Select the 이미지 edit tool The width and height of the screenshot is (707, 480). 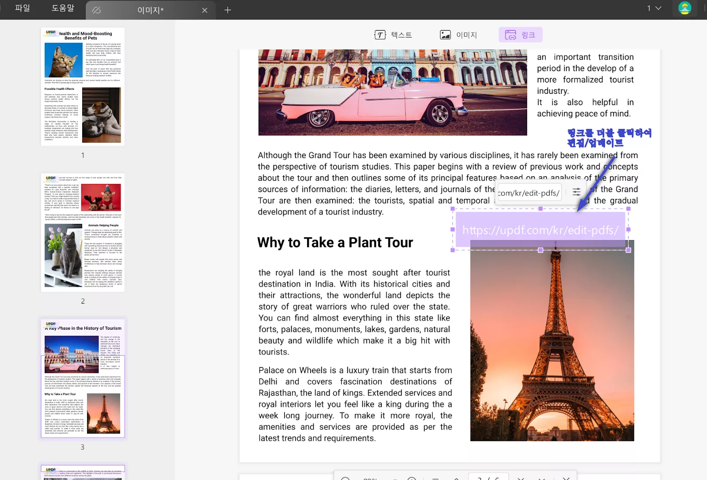pos(459,35)
